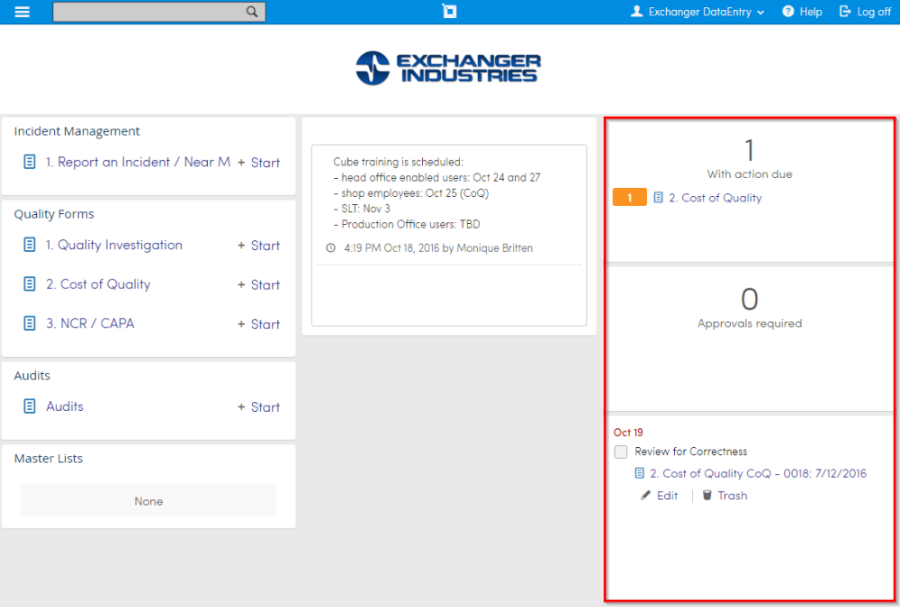Start a new Cost of Quality form
Image resolution: width=900 pixels, height=607 pixels.
259,285
